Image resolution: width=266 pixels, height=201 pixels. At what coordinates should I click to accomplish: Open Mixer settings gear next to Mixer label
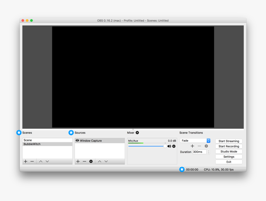[137, 133]
